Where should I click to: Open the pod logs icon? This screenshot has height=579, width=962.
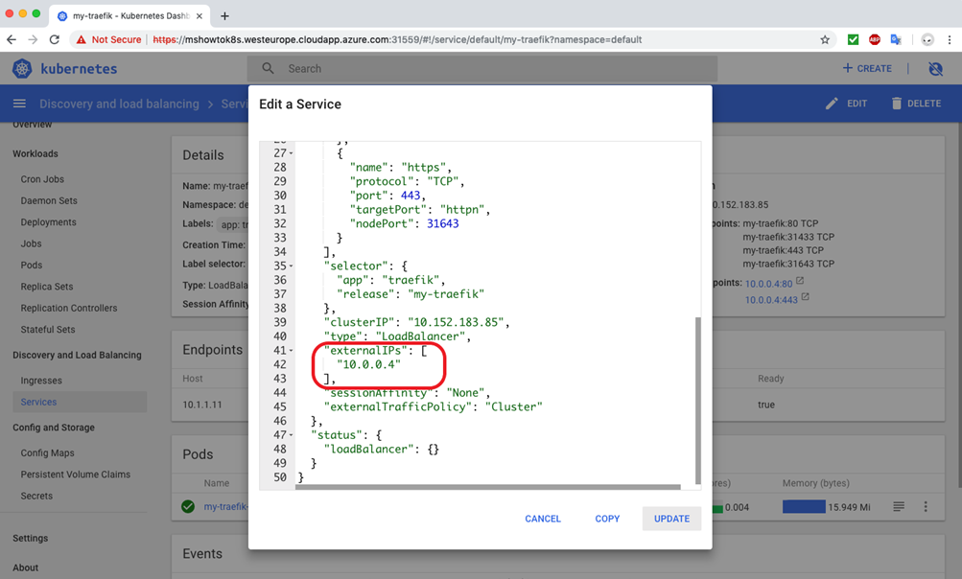899,506
